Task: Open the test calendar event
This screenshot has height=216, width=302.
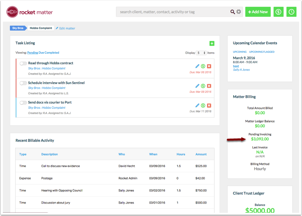Action: point(236,66)
